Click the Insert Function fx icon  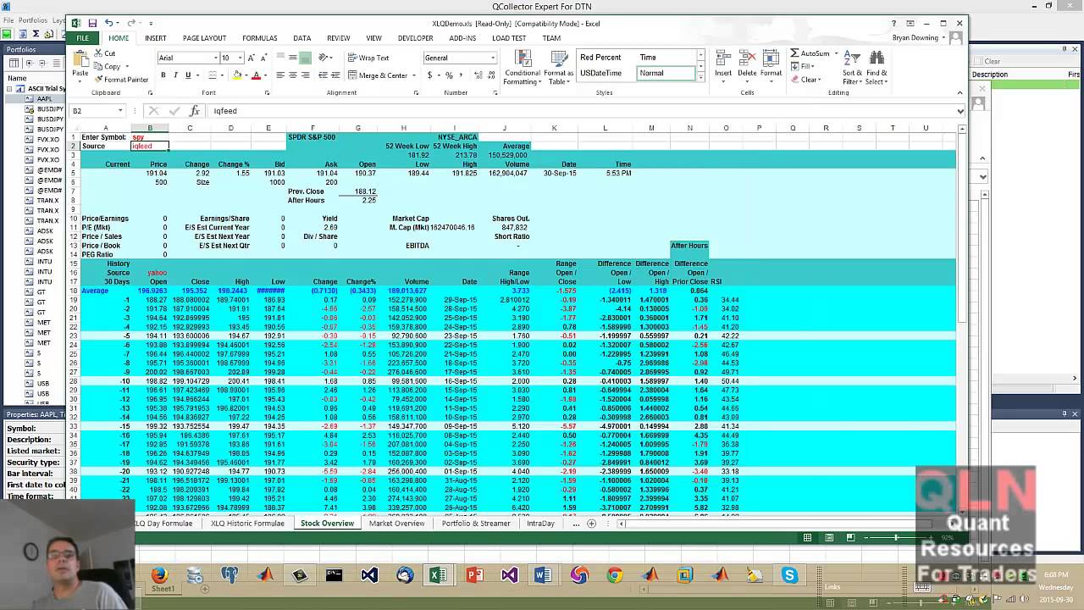click(x=195, y=111)
